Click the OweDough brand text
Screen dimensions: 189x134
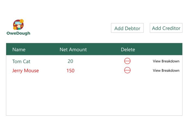click(18, 33)
